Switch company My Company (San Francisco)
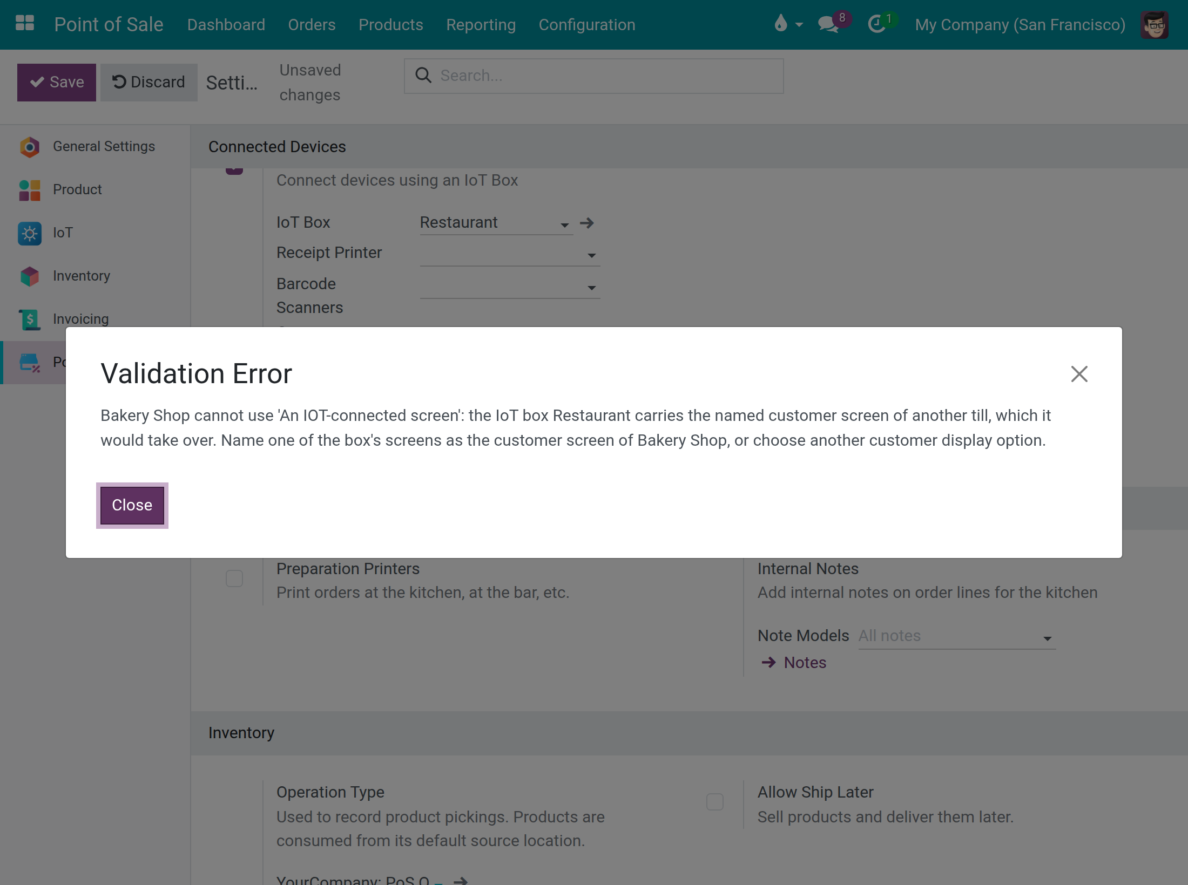 pyautogui.click(x=1020, y=25)
